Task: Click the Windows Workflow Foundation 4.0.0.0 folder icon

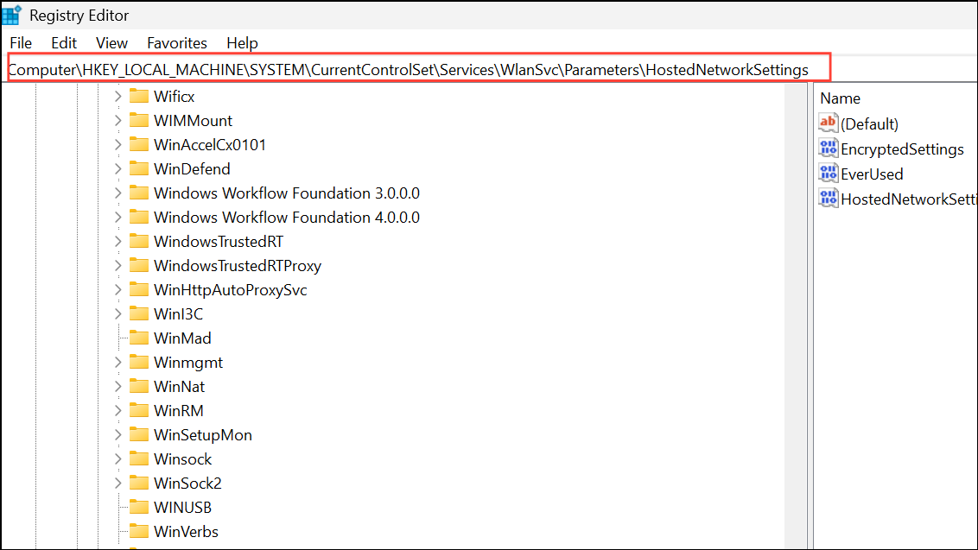Action: click(138, 217)
